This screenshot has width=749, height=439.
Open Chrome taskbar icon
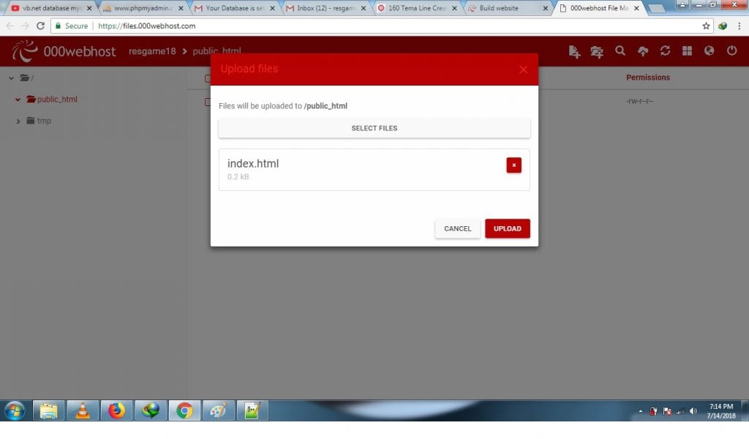(184, 410)
